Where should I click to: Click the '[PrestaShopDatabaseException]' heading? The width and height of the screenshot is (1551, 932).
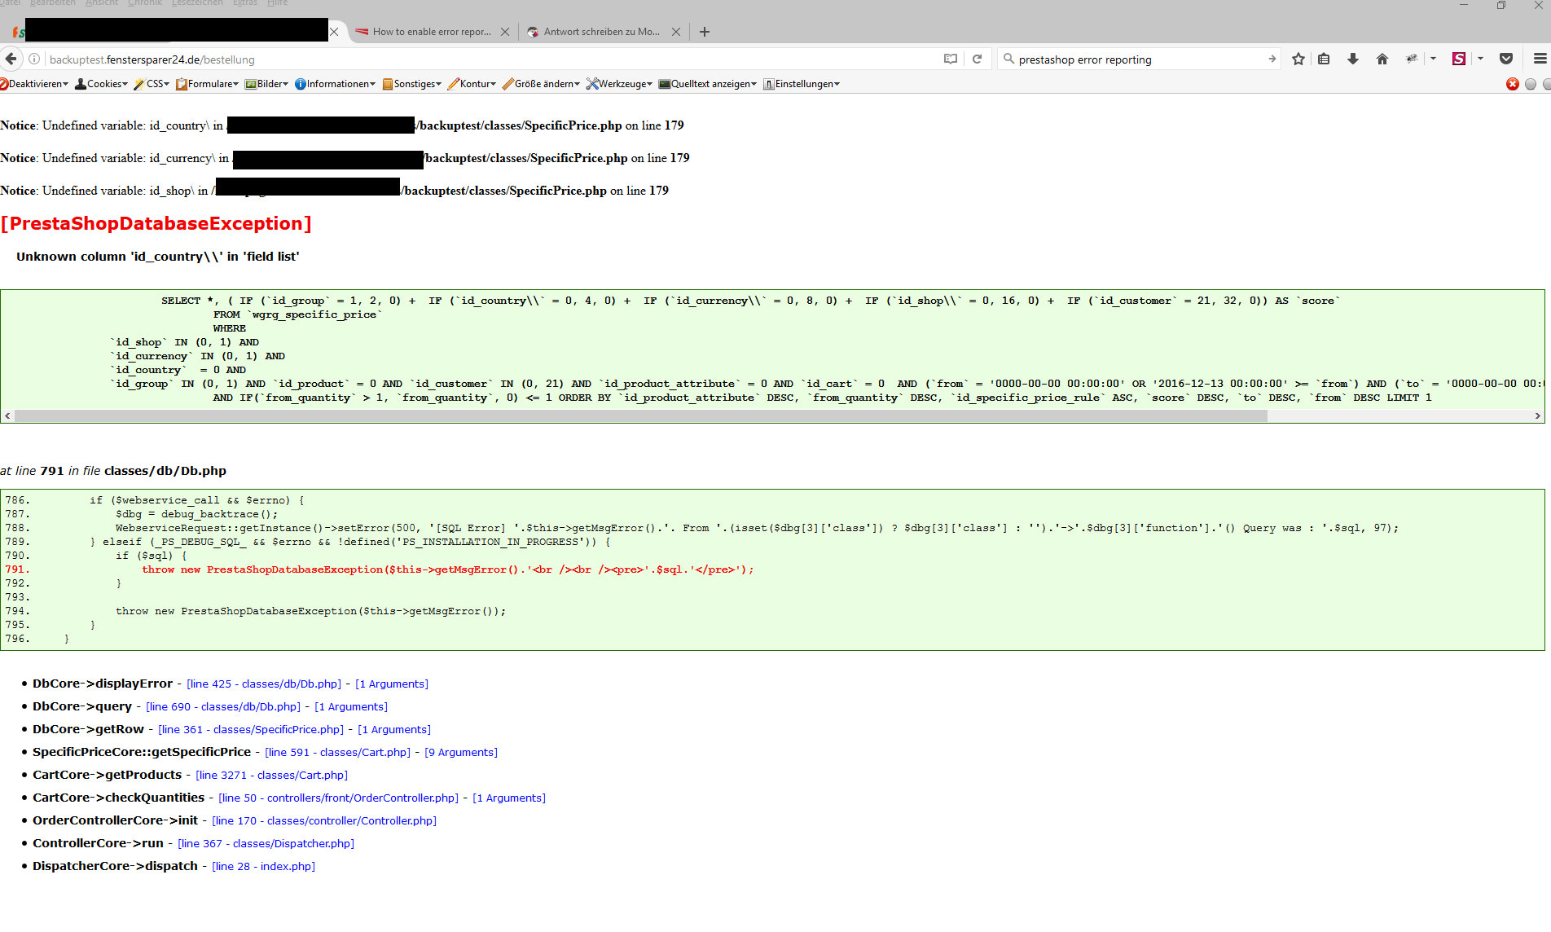pos(156,223)
